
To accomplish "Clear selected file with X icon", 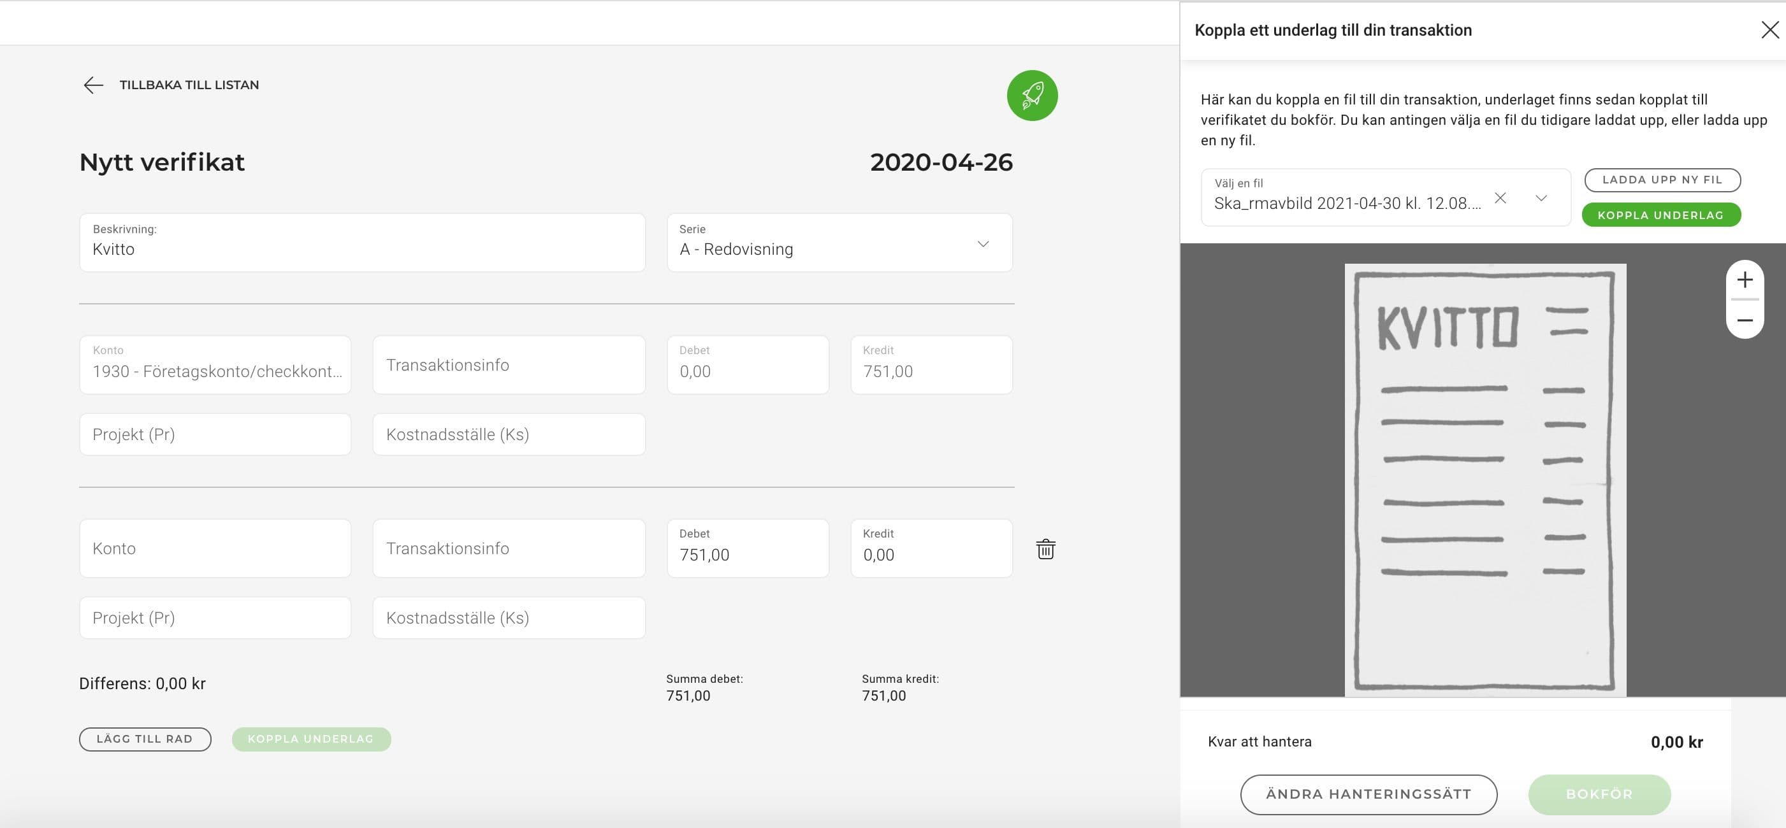I will 1500,197.
